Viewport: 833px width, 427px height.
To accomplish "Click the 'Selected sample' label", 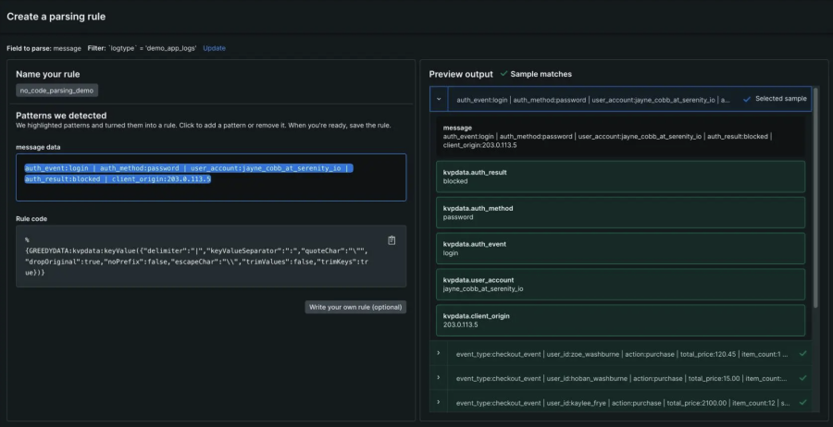I will click(781, 99).
